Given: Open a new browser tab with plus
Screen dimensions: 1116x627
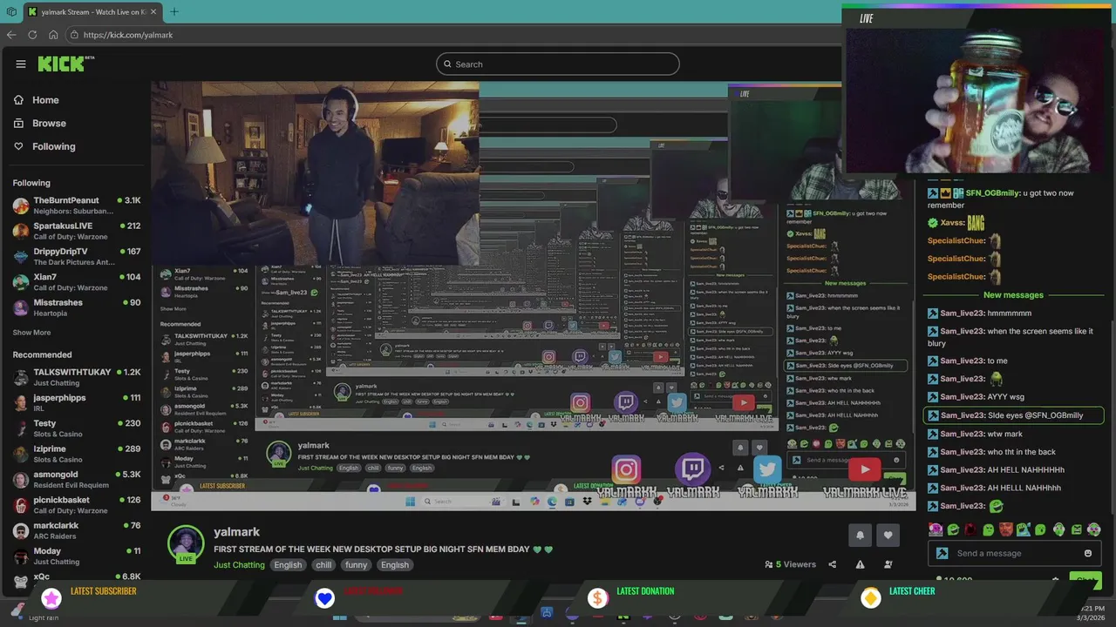Looking at the screenshot, I should click(x=174, y=11).
